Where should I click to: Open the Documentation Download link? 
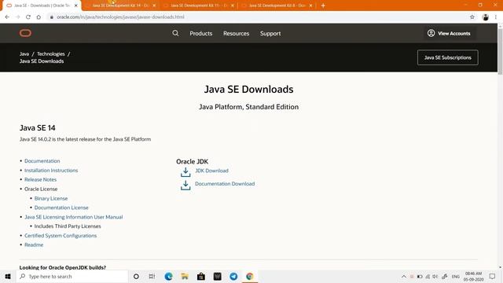[x=225, y=184]
